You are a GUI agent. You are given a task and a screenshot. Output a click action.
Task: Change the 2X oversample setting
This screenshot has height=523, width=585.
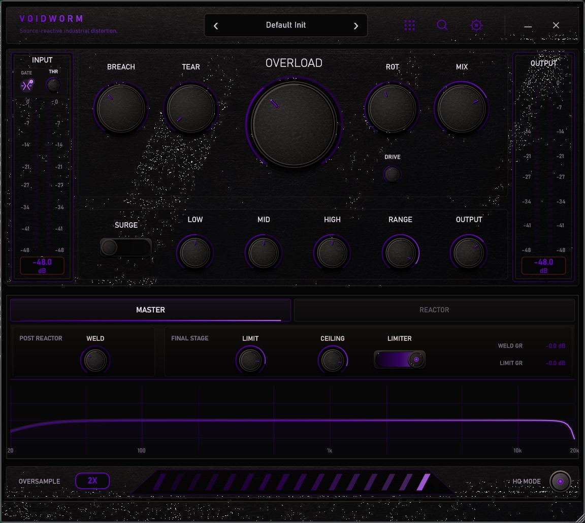coord(92,481)
